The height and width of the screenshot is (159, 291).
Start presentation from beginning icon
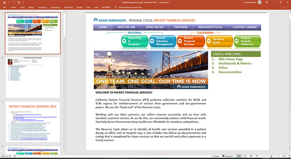pyautogui.click(x=18, y=2)
